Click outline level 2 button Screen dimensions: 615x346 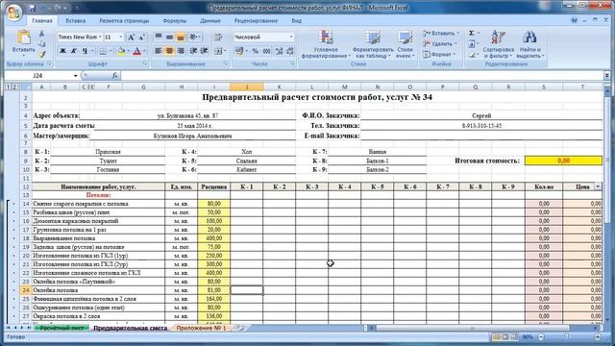pyautogui.click(x=14, y=87)
